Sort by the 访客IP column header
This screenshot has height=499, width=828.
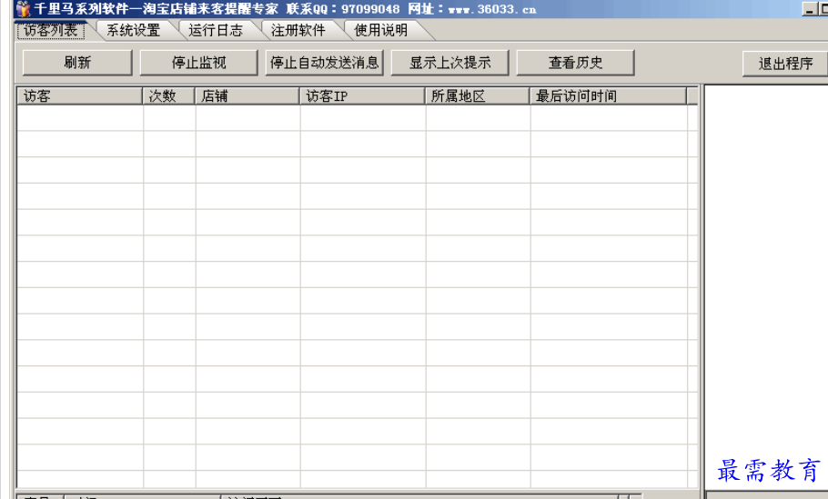click(363, 96)
